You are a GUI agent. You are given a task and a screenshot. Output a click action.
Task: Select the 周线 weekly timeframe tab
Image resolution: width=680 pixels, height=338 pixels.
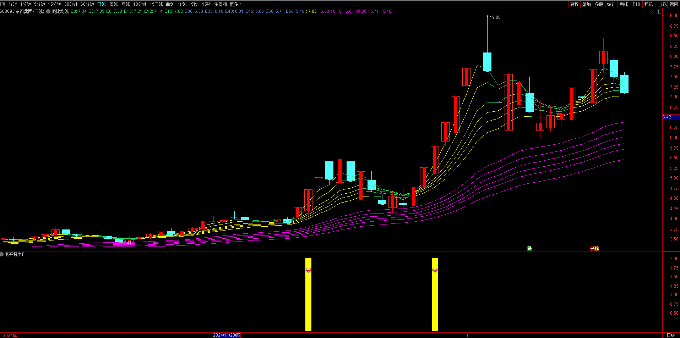114,4
